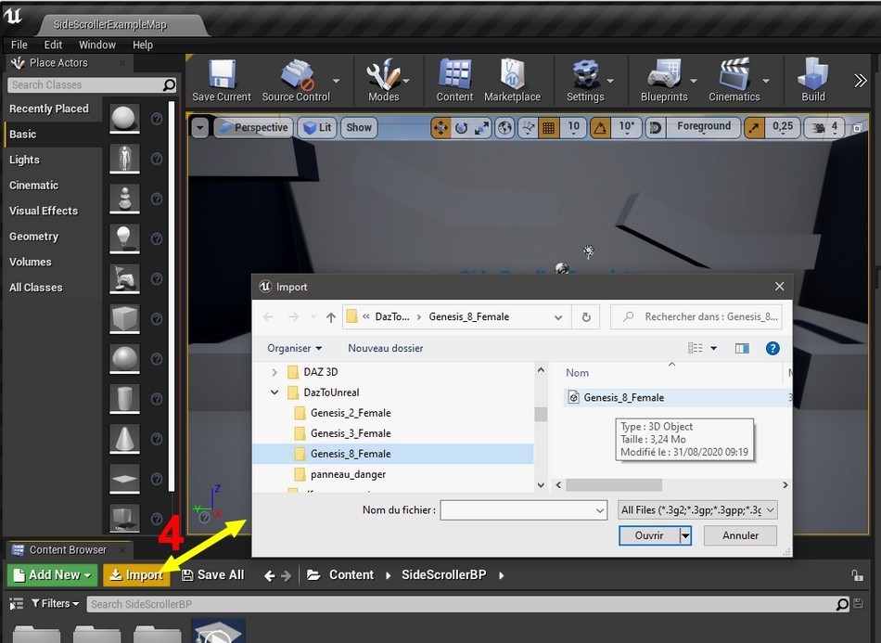Toggle grid snapping in viewport toolbar
Image resolution: width=881 pixels, height=643 pixels.
[548, 128]
